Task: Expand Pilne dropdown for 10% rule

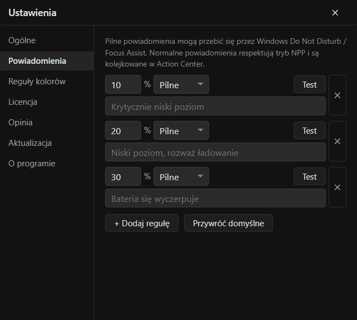Action: pos(181,84)
